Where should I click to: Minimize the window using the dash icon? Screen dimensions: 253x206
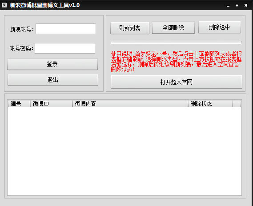pos(228,6)
